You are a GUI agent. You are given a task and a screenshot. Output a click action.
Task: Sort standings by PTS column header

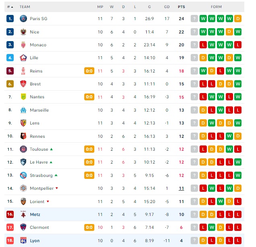[x=181, y=7]
